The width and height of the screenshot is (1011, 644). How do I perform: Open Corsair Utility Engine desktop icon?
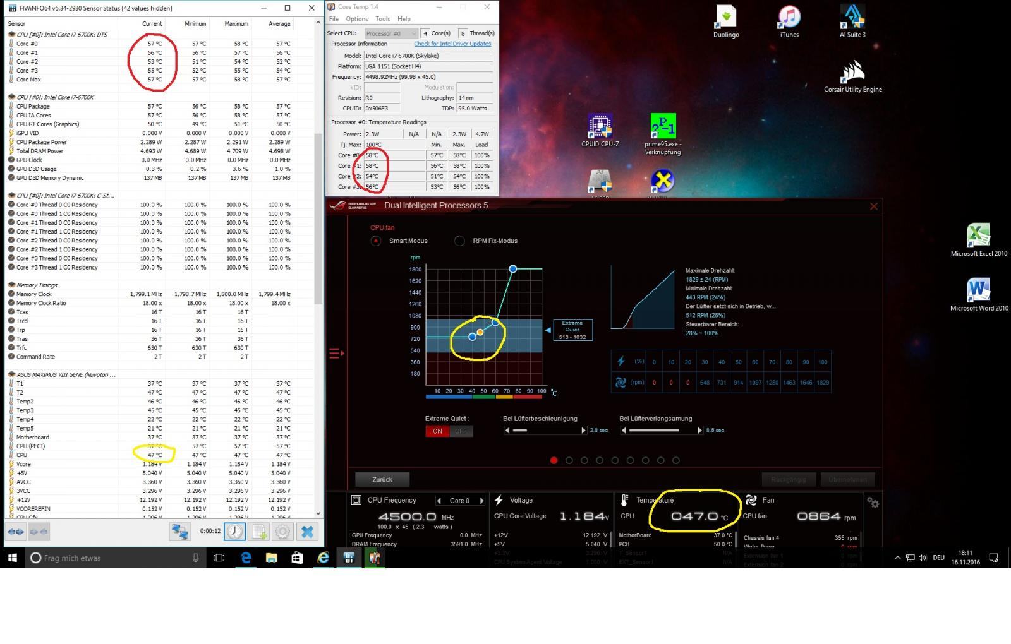852,76
